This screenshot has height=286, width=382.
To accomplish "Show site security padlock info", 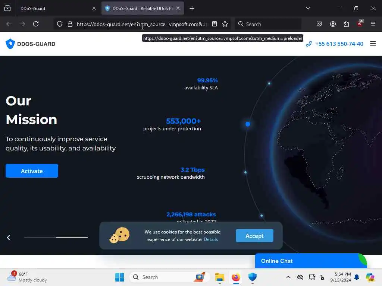I will [70, 24].
